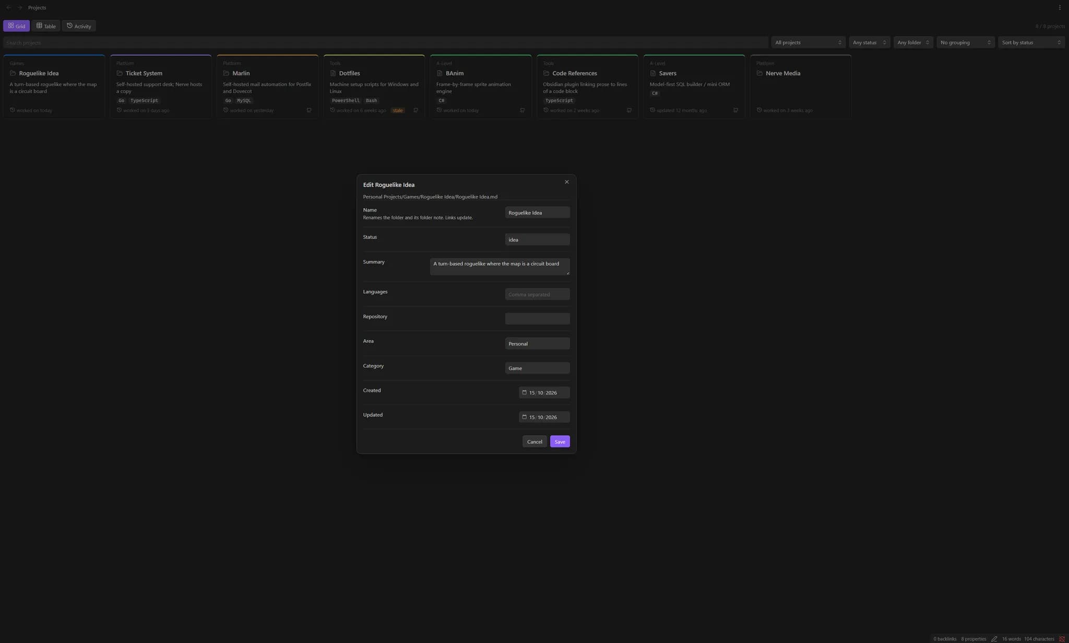Click folder icon on Ticket System card

(120, 74)
